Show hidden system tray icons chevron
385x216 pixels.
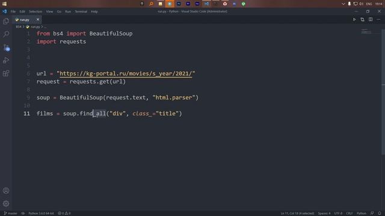click(x=343, y=4)
